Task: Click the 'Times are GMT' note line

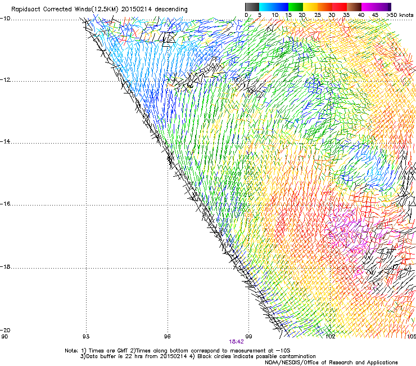Action: tap(178, 351)
